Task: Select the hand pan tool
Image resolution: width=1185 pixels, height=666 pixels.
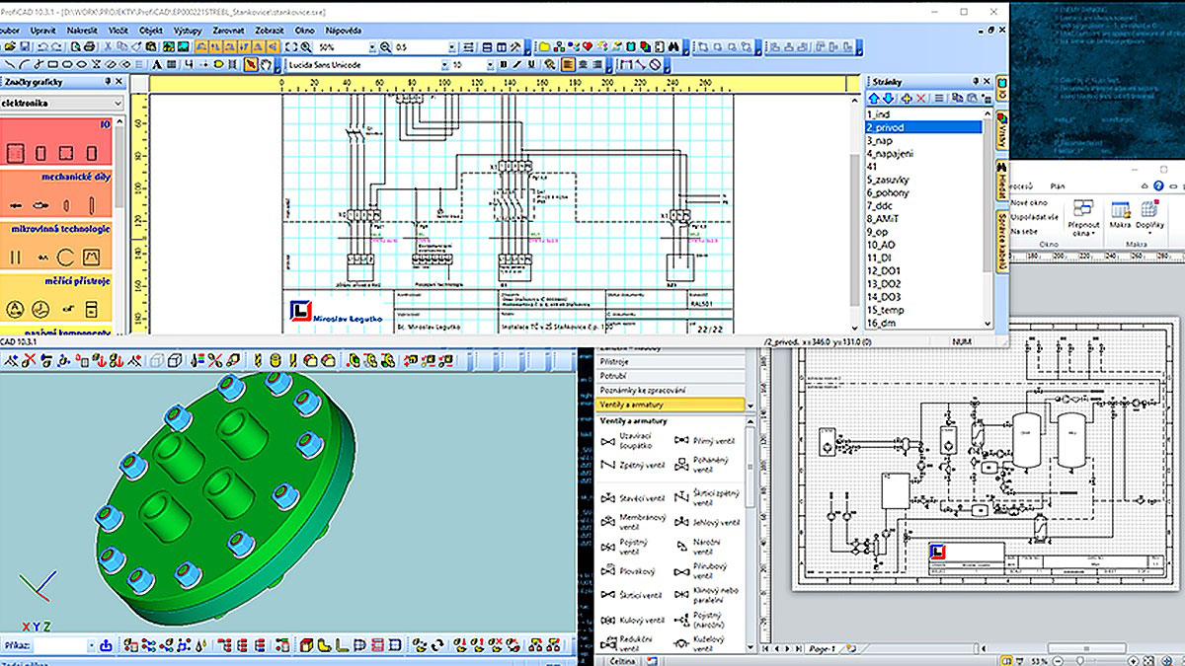Action: (266, 65)
